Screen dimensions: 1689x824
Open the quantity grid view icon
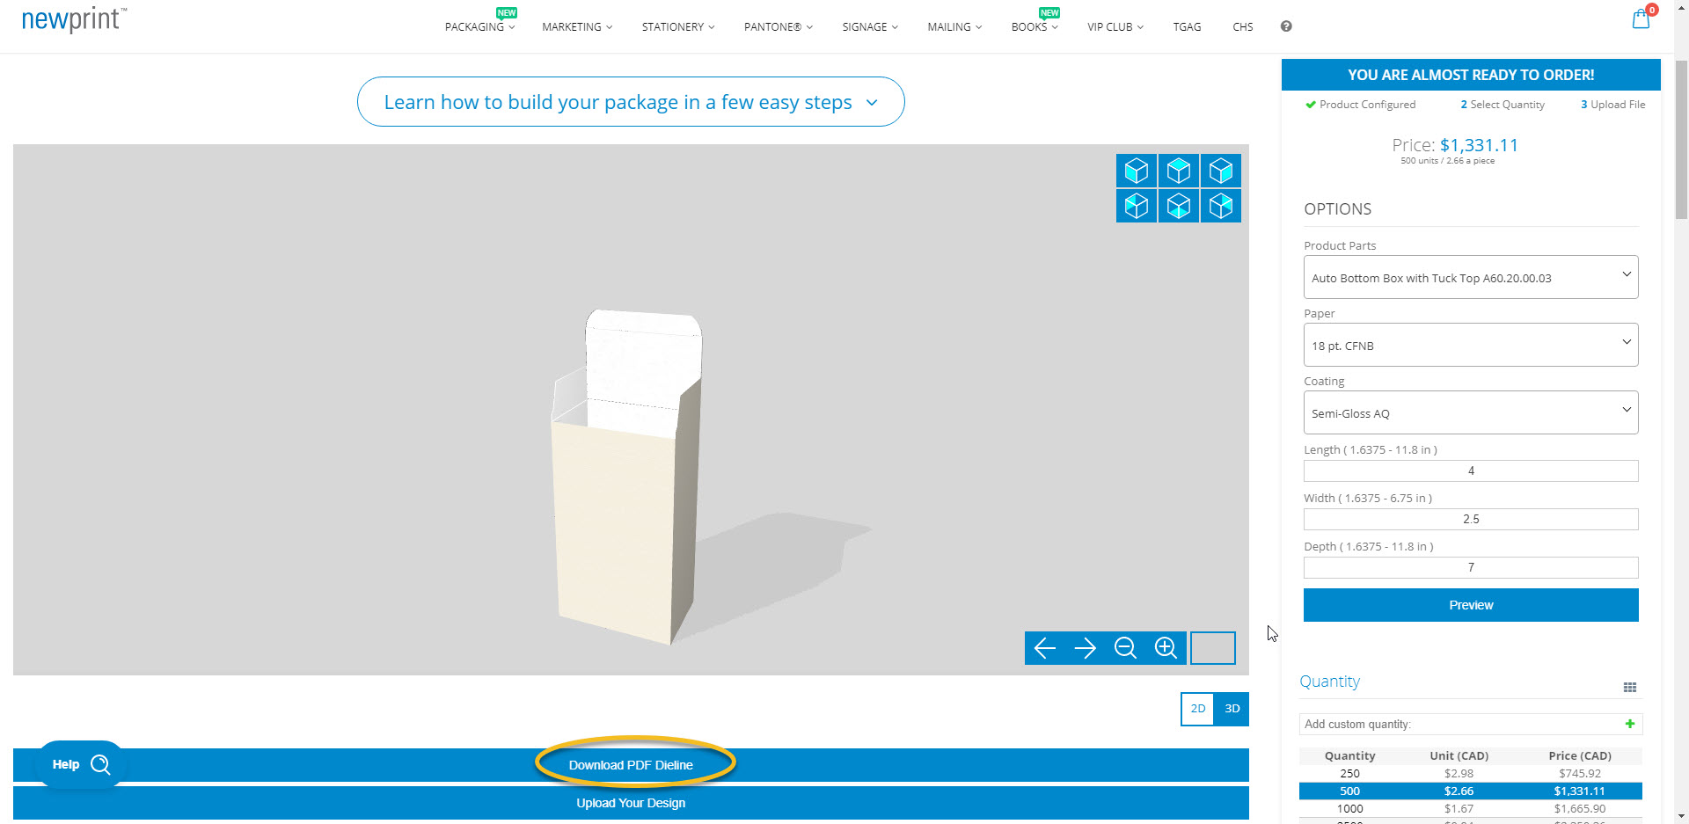click(x=1629, y=687)
